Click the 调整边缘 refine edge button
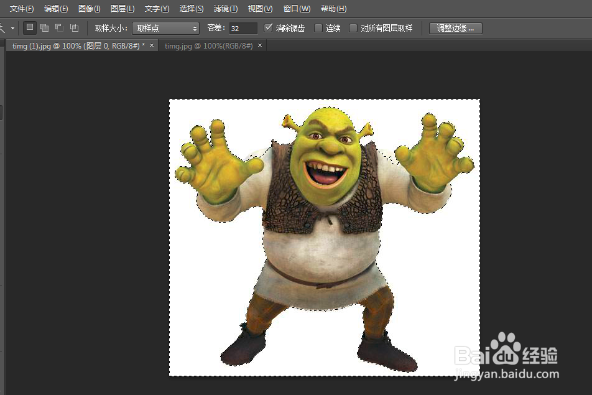 coord(455,29)
